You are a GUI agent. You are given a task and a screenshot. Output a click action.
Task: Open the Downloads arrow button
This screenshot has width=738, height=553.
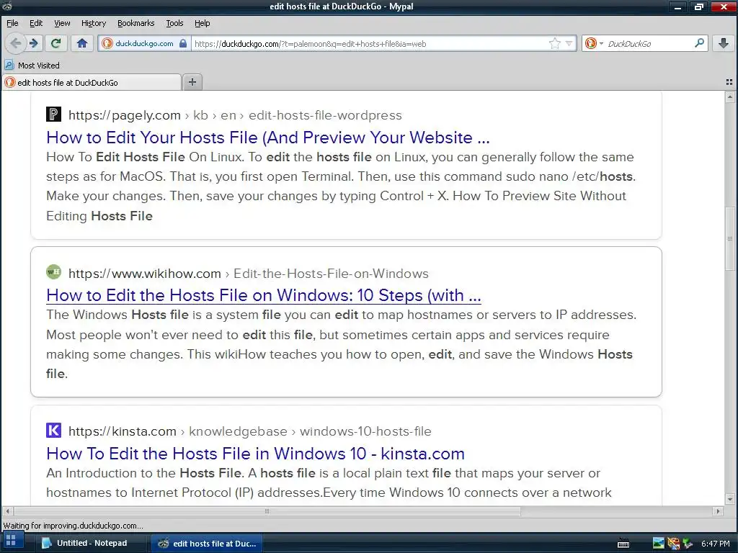724,43
